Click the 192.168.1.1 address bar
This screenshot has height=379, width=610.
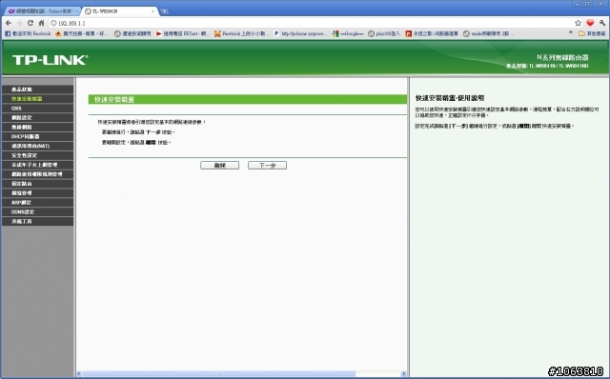click(312, 23)
